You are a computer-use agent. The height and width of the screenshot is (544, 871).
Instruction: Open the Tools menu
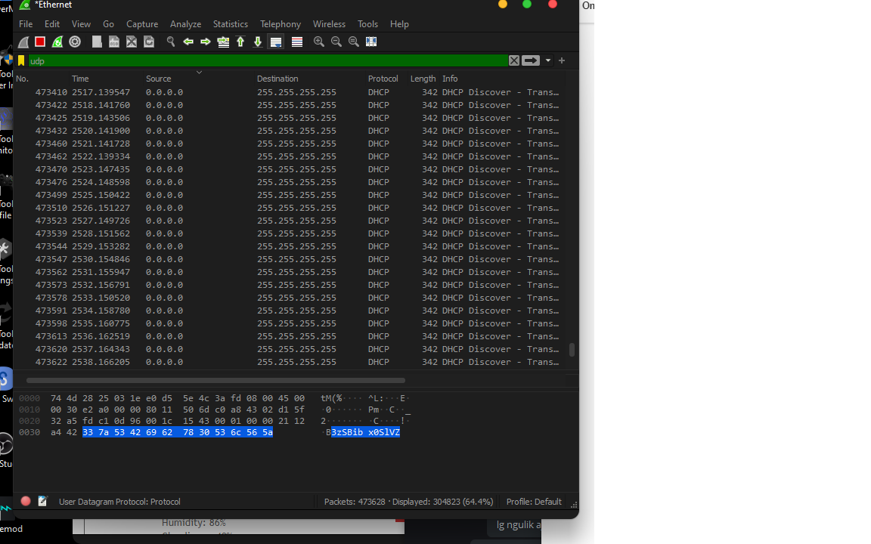click(367, 24)
